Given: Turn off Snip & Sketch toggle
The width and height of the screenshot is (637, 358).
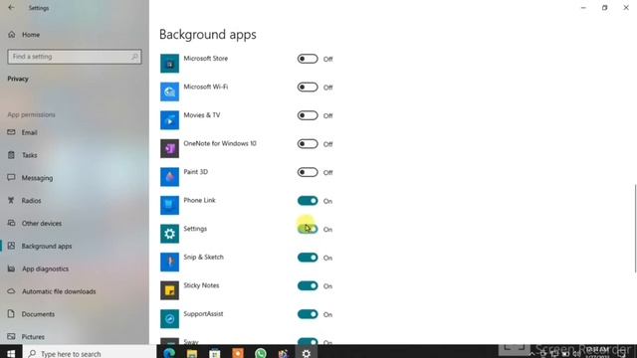Looking at the screenshot, I should click(308, 258).
